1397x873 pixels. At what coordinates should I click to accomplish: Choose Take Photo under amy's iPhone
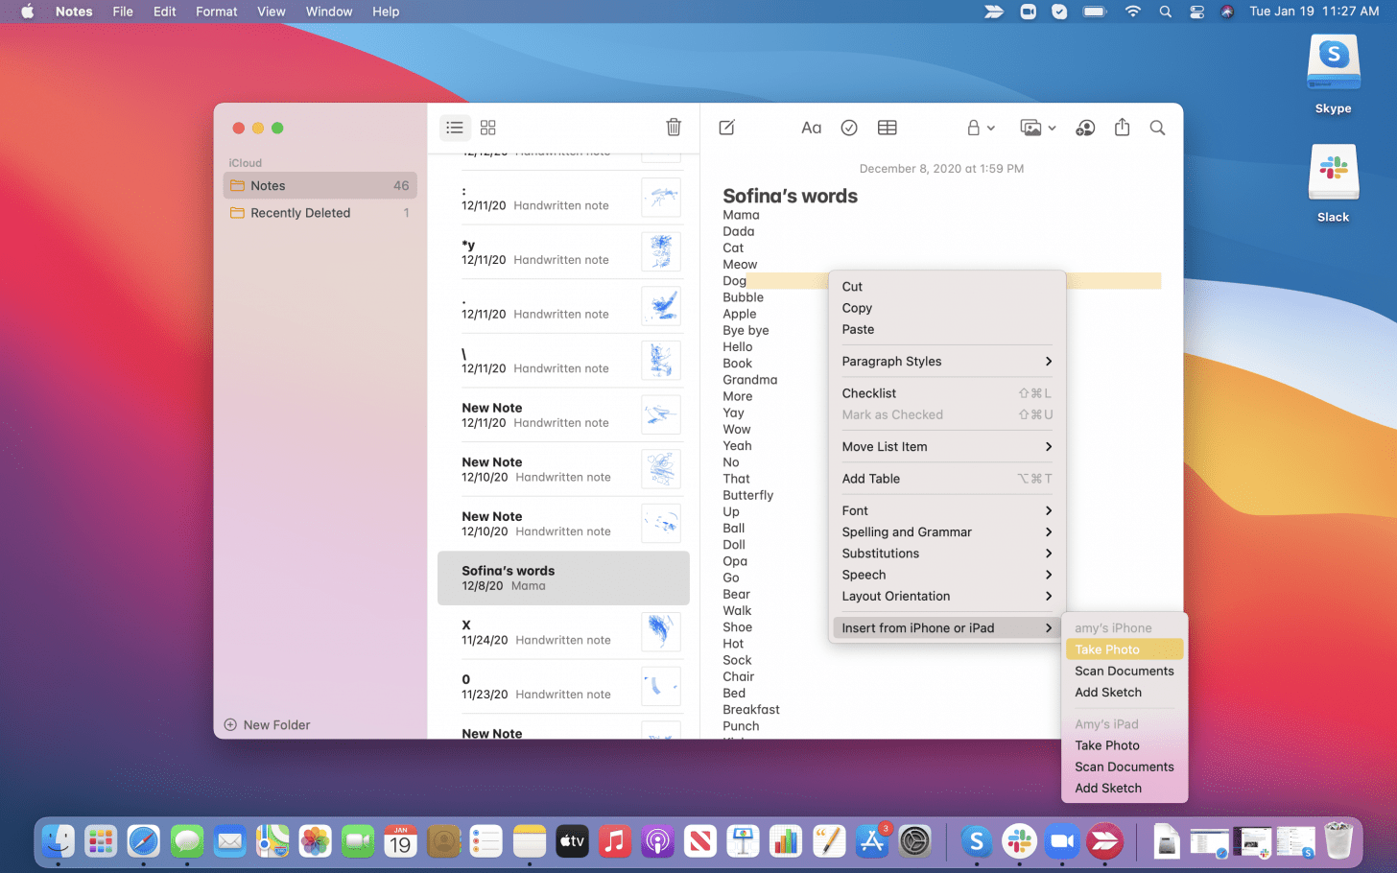pos(1107,649)
